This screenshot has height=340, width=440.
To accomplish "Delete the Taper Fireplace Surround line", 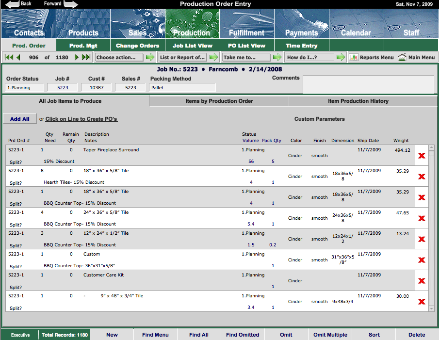I will (422, 156).
